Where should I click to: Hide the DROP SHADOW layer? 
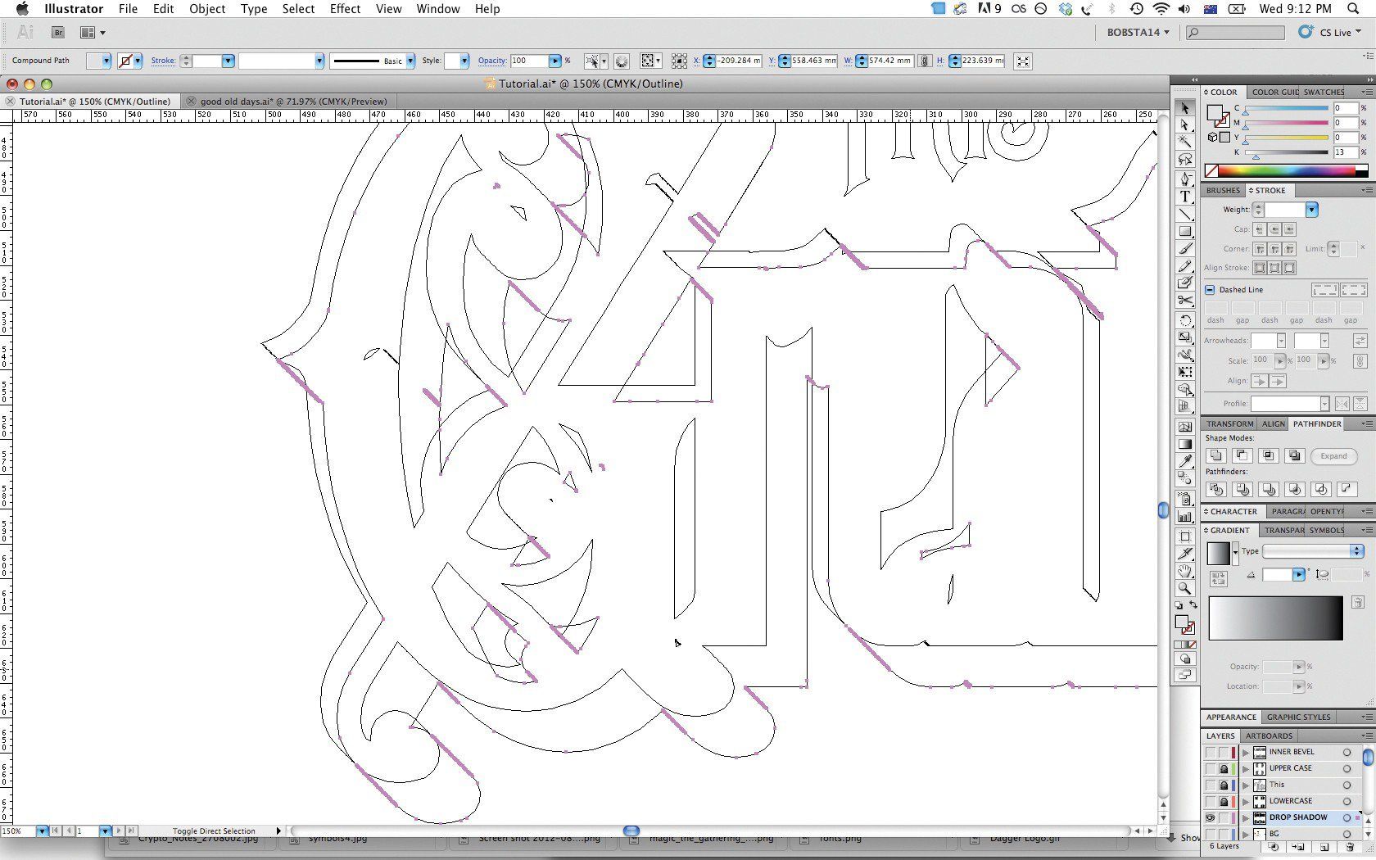point(1211,817)
